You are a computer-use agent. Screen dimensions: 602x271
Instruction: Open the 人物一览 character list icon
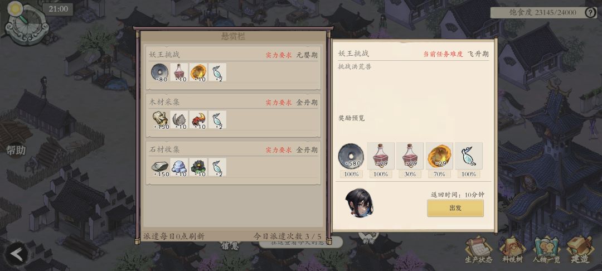(547, 249)
